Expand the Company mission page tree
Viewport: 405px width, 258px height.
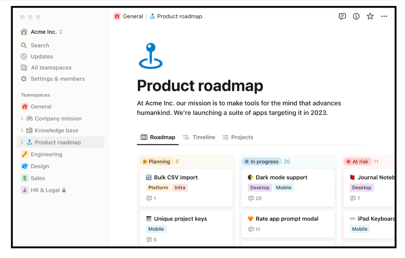[x=22, y=118]
